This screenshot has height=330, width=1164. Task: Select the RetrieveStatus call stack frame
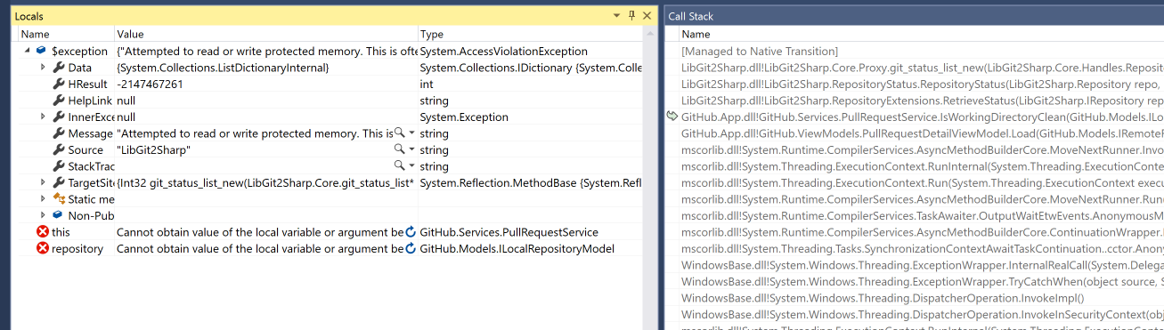922,101
